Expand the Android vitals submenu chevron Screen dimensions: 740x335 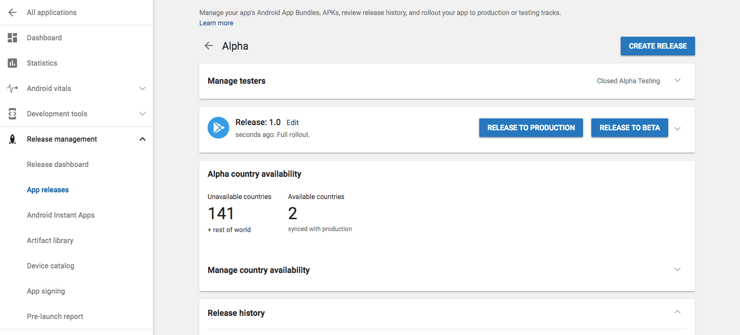coord(143,88)
